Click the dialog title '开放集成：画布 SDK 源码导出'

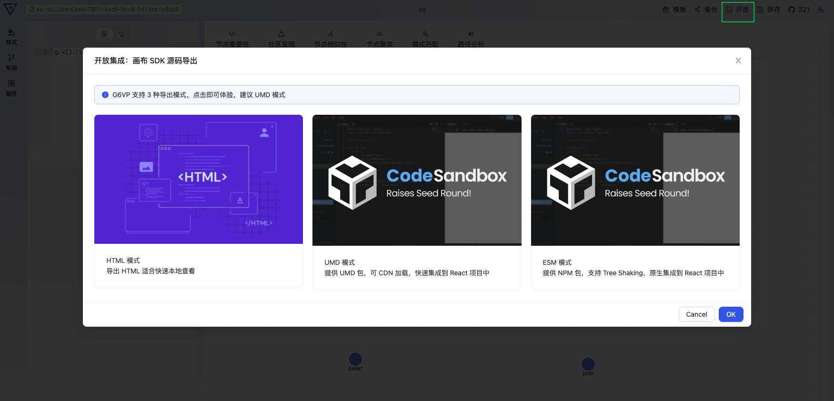(x=146, y=60)
